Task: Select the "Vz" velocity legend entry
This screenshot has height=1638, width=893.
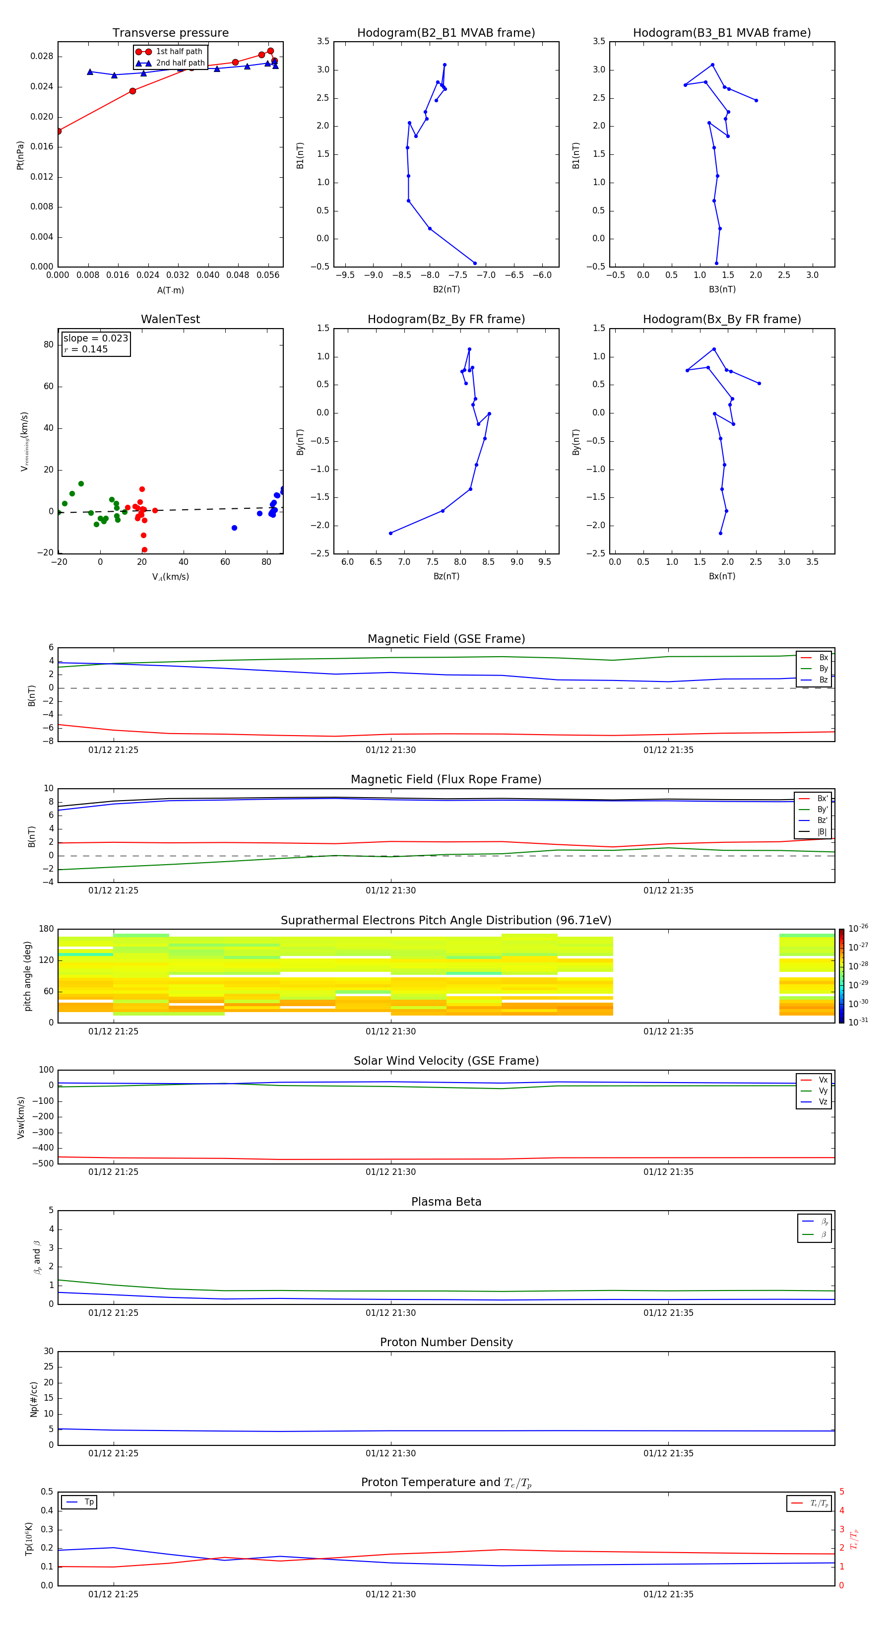Action: click(x=815, y=1102)
